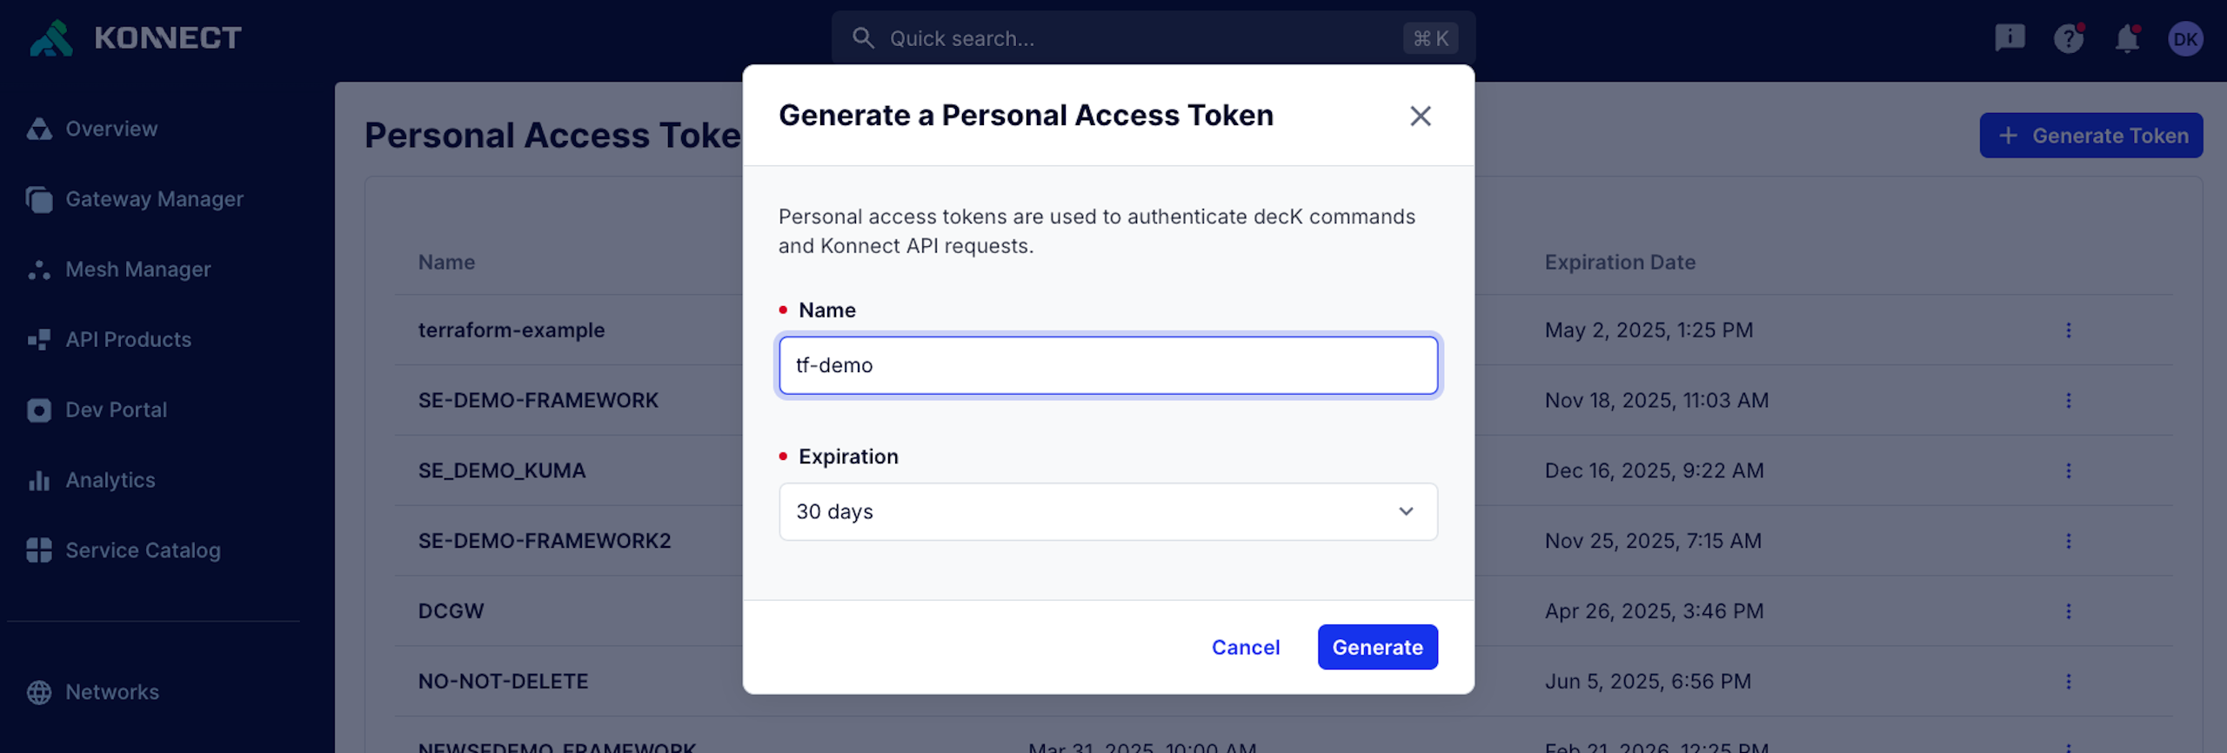2227x753 pixels.
Task: Open the help question mark icon
Action: 2068,38
